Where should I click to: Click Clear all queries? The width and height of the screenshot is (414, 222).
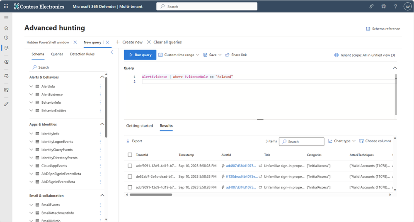164,42
